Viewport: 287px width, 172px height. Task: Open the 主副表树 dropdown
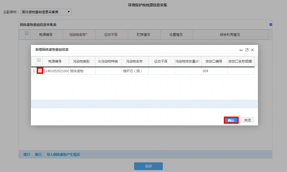point(46,12)
